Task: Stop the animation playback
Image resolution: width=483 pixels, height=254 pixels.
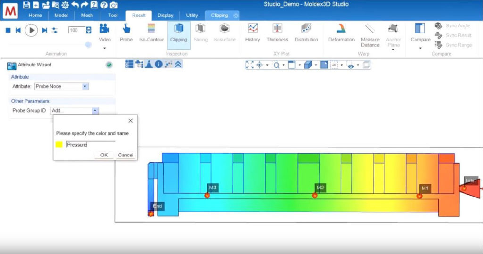Action: pos(8,30)
